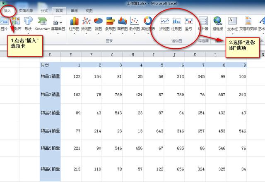Insert a 散点图 scatter chart

point(135,24)
